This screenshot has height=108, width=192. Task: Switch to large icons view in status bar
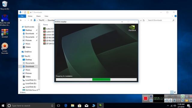[x=175, y=92]
